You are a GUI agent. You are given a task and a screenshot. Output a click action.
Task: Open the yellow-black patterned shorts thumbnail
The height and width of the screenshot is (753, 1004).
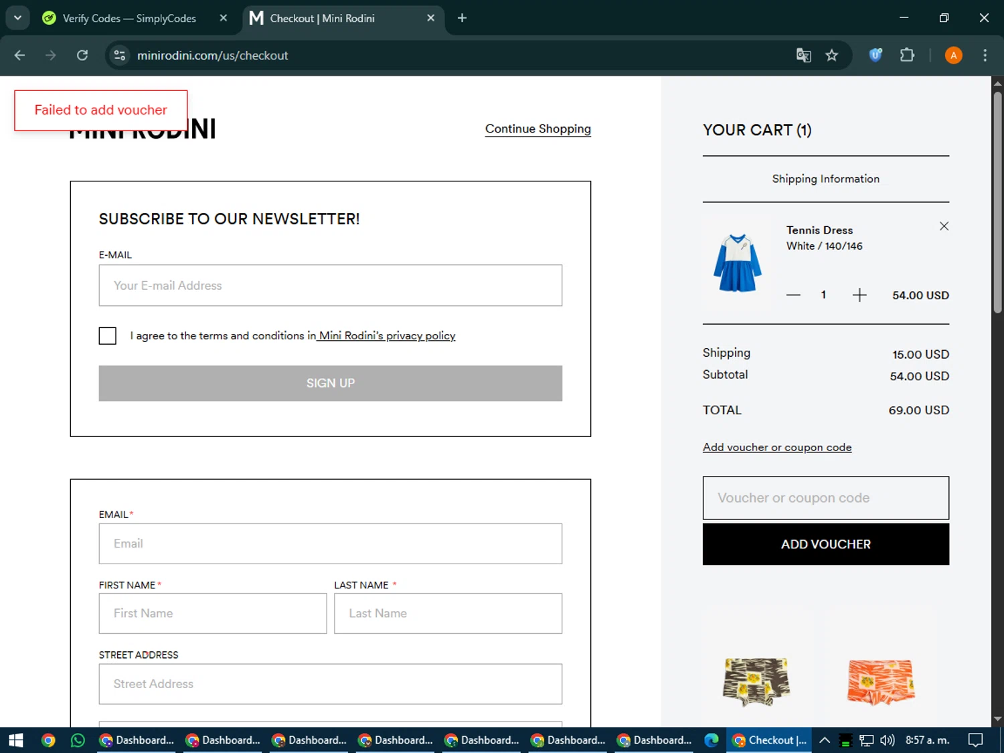click(x=756, y=682)
